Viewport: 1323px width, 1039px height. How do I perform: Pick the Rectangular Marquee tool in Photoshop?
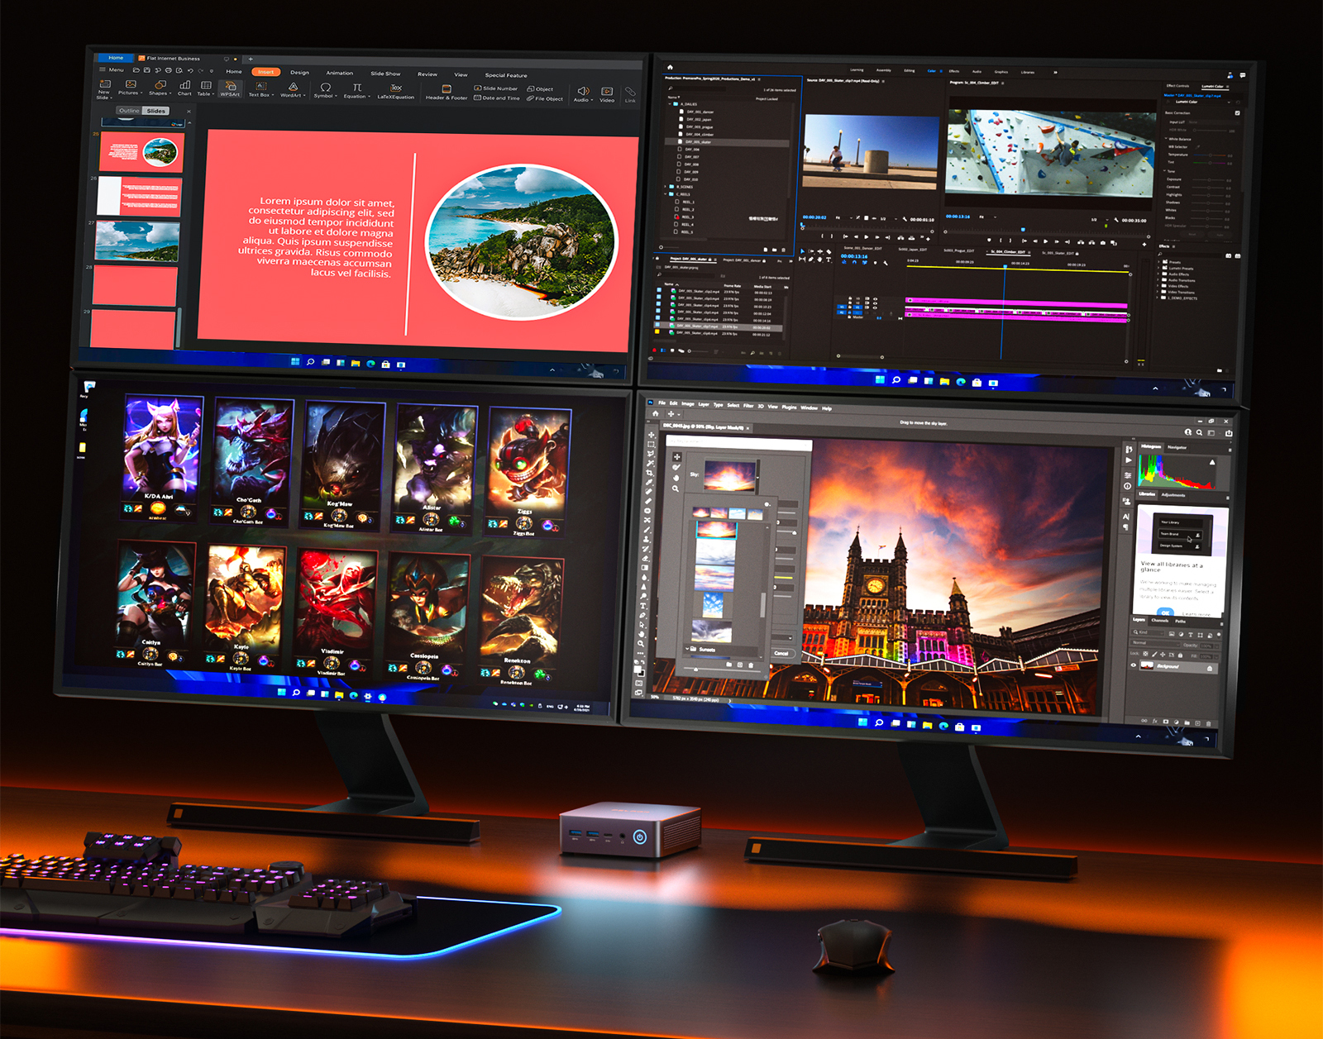(651, 445)
